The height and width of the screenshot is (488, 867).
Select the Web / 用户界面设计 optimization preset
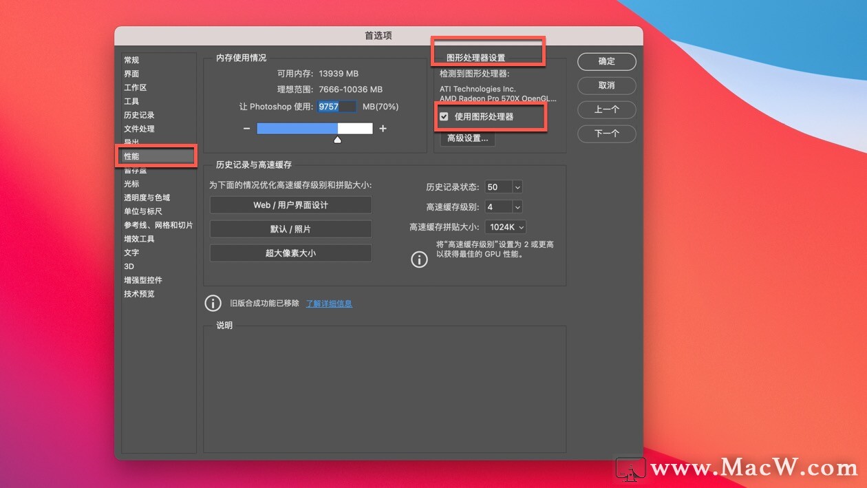pos(290,204)
